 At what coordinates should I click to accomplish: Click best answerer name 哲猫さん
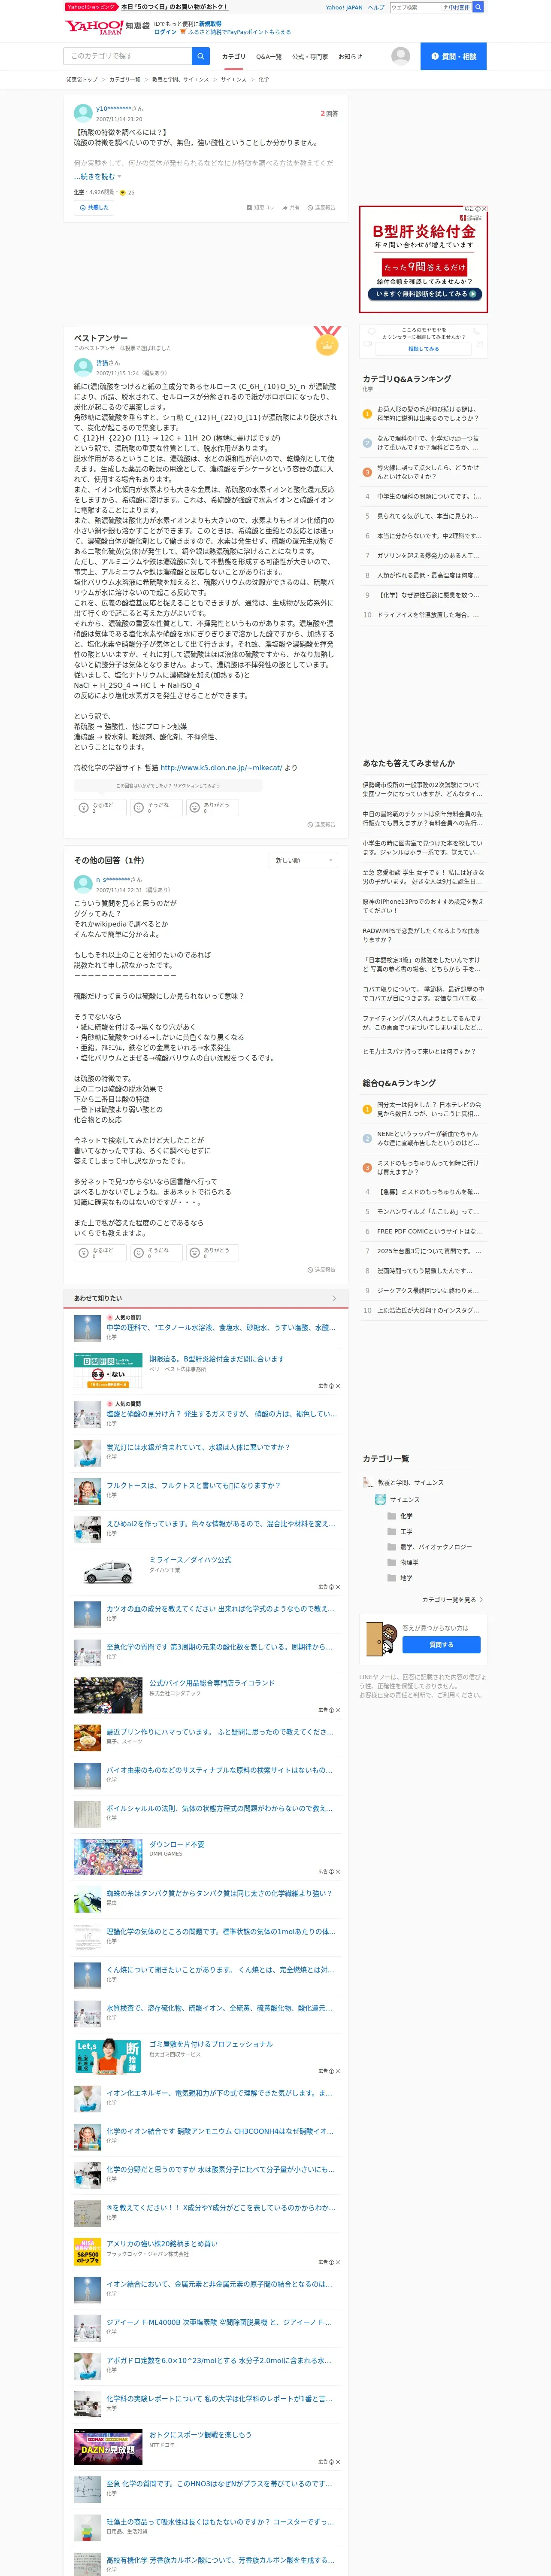click(108, 363)
